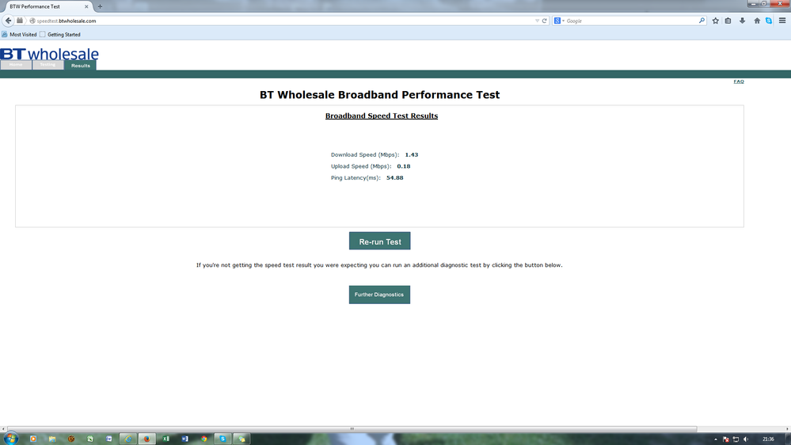Viewport: 791px width, 445px height.
Task: Click the horizontal scrollbar left arrow
Action: pyautogui.click(x=3, y=429)
